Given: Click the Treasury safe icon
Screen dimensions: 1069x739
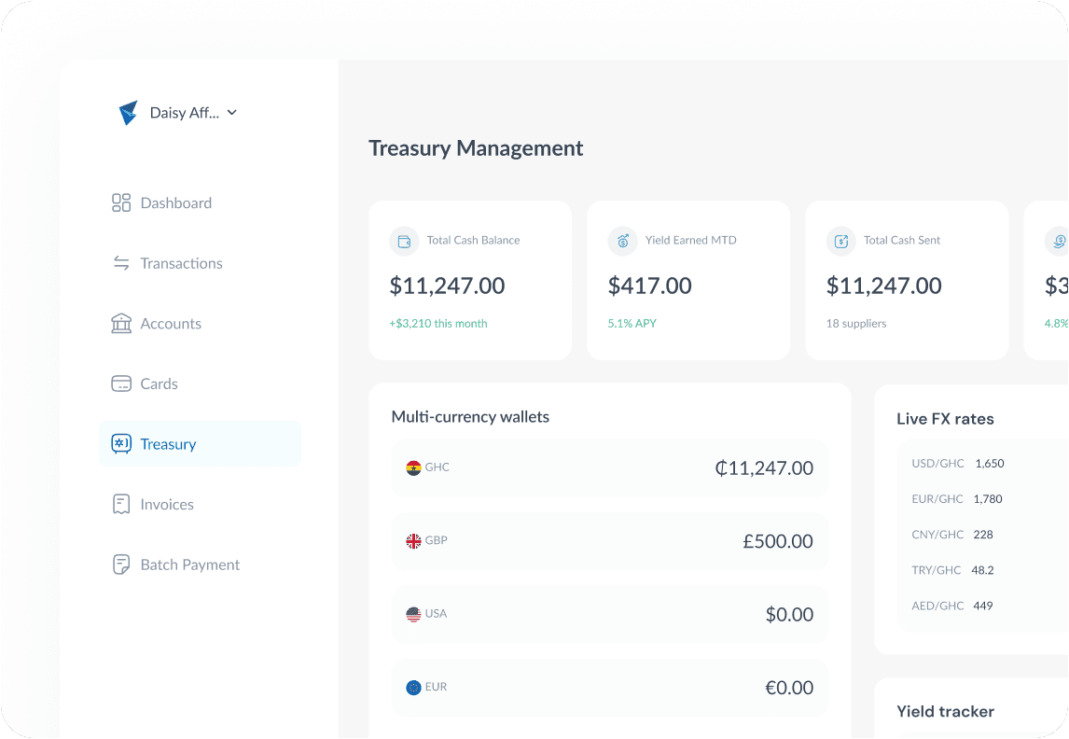Looking at the screenshot, I should tap(121, 444).
